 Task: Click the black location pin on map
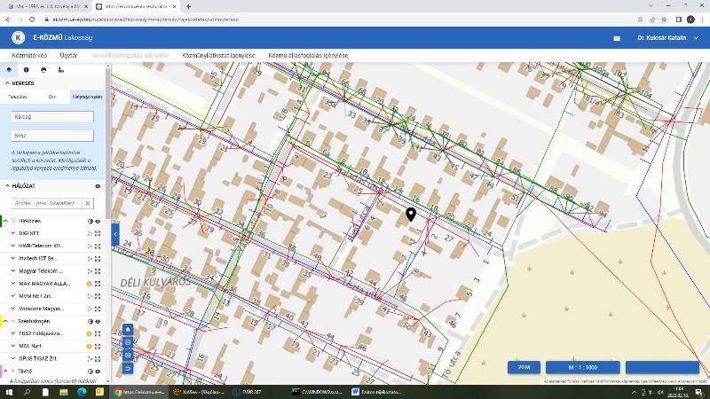(x=411, y=215)
